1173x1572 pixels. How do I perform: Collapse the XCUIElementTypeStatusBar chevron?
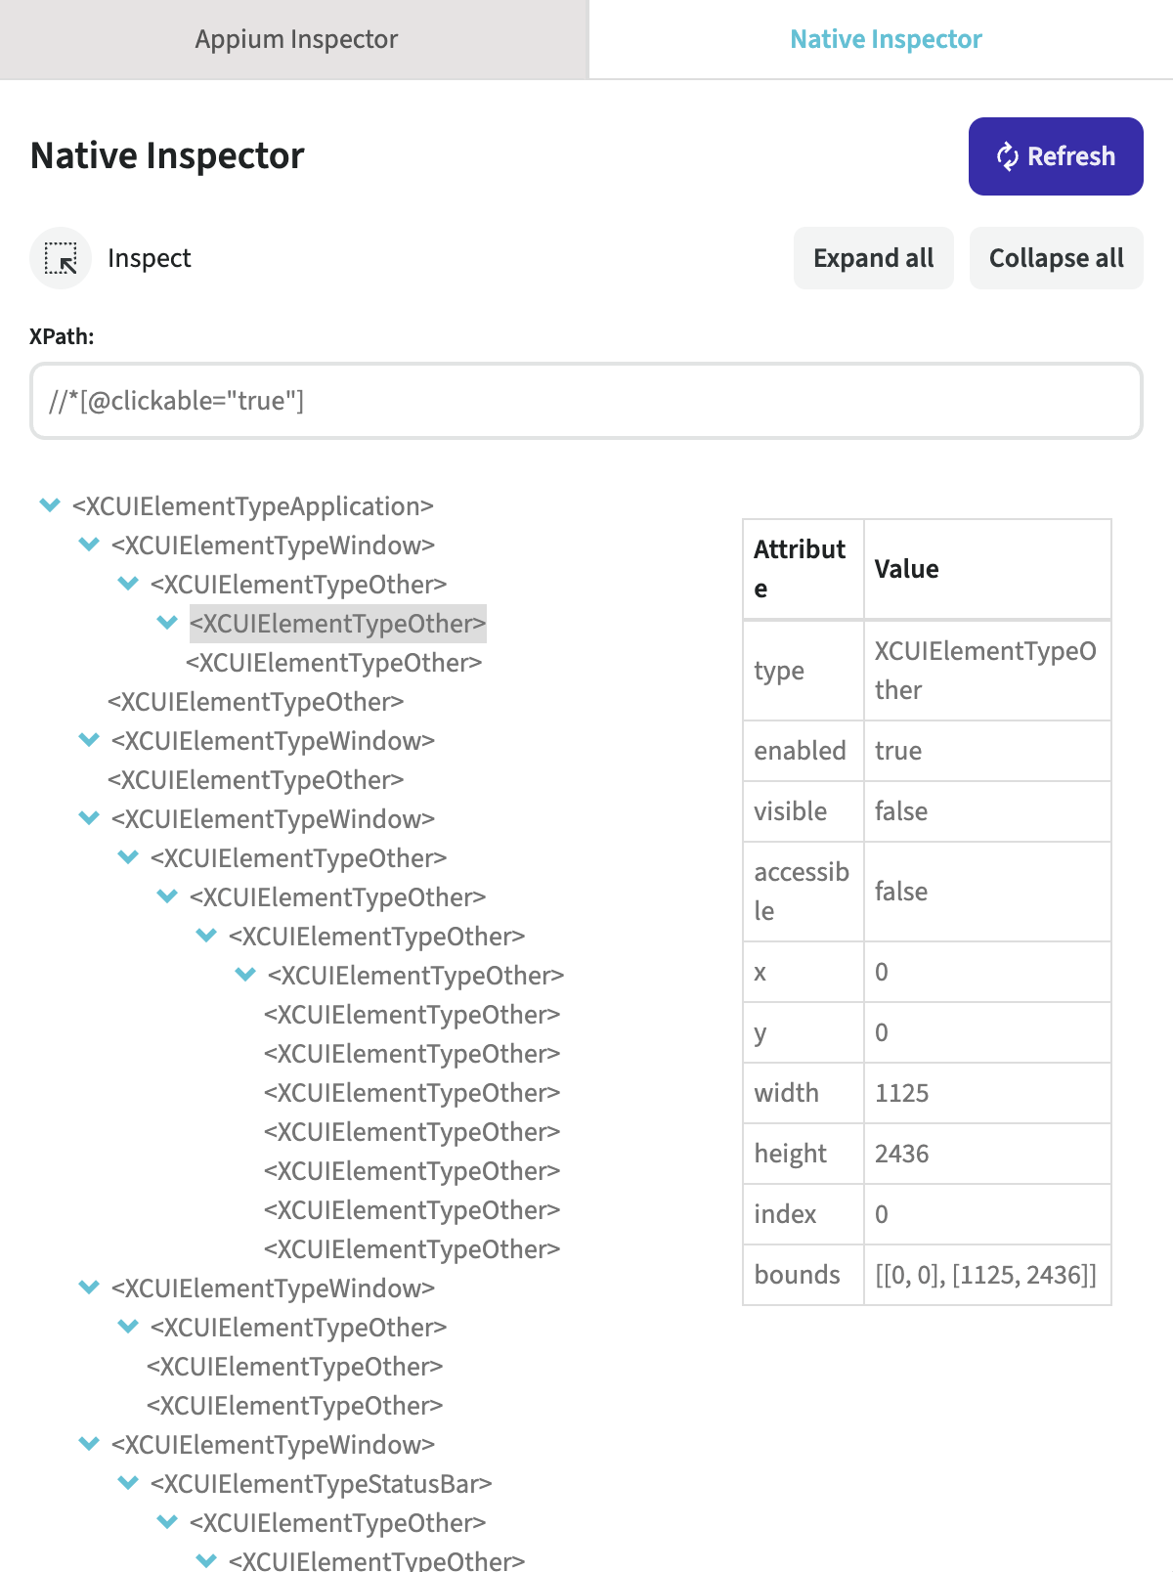click(x=128, y=1483)
